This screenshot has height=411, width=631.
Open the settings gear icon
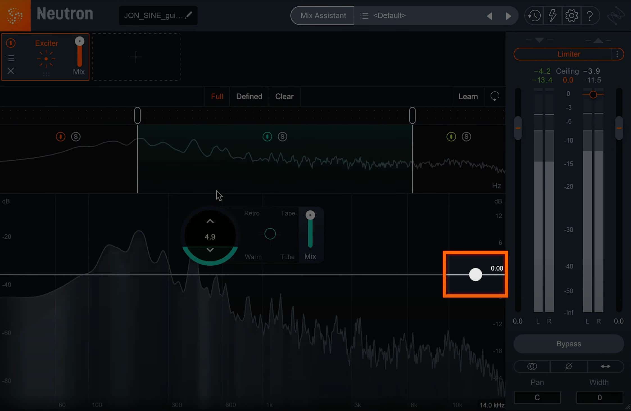pyautogui.click(x=571, y=15)
